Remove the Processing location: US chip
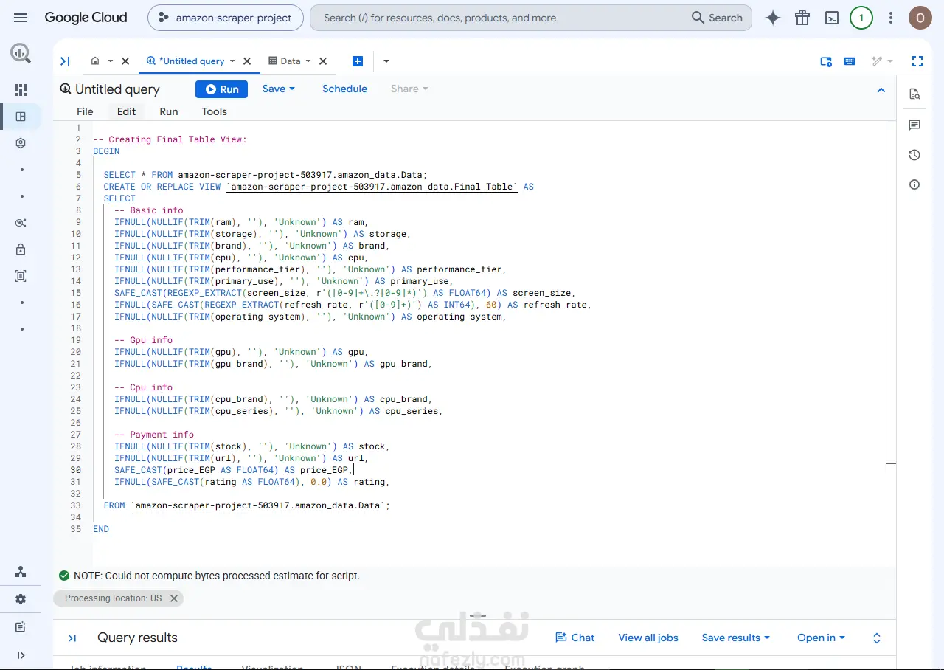This screenshot has width=944, height=670. pyautogui.click(x=174, y=598)
